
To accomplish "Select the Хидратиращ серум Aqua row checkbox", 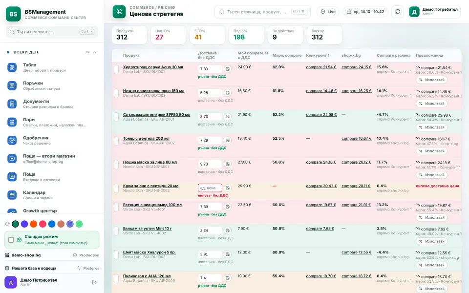I will pyautogui.click(x=116, y=69).
